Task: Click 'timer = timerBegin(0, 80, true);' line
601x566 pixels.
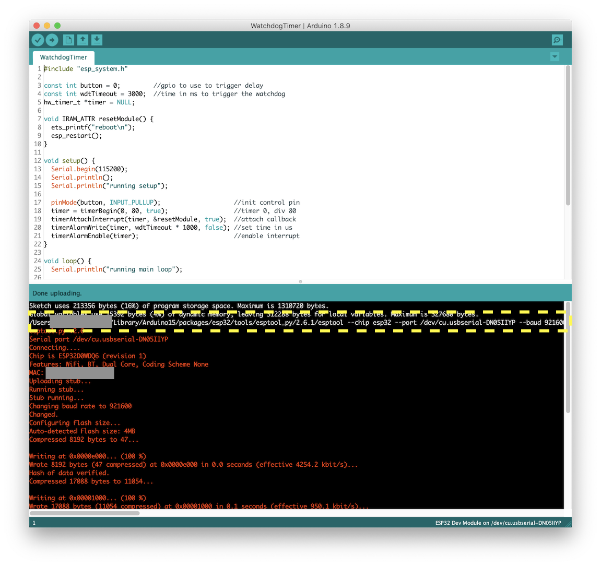Action: (x=110, y=211)
